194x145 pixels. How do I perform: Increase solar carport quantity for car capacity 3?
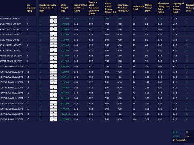coord(53,28)
